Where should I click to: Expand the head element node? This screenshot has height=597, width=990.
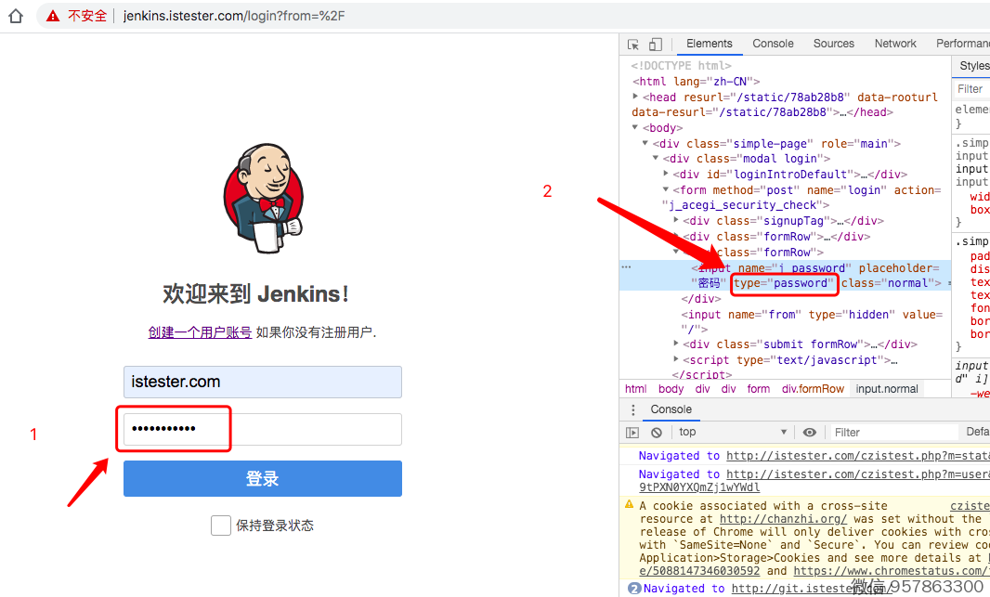(x=635, y=97)
